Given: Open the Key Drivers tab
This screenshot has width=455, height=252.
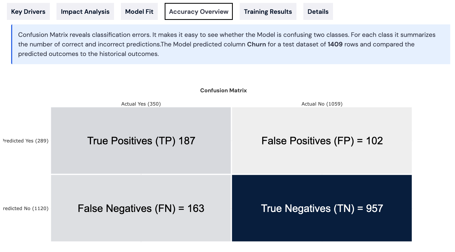Looking at the screenshot, I should pos(28,12).
